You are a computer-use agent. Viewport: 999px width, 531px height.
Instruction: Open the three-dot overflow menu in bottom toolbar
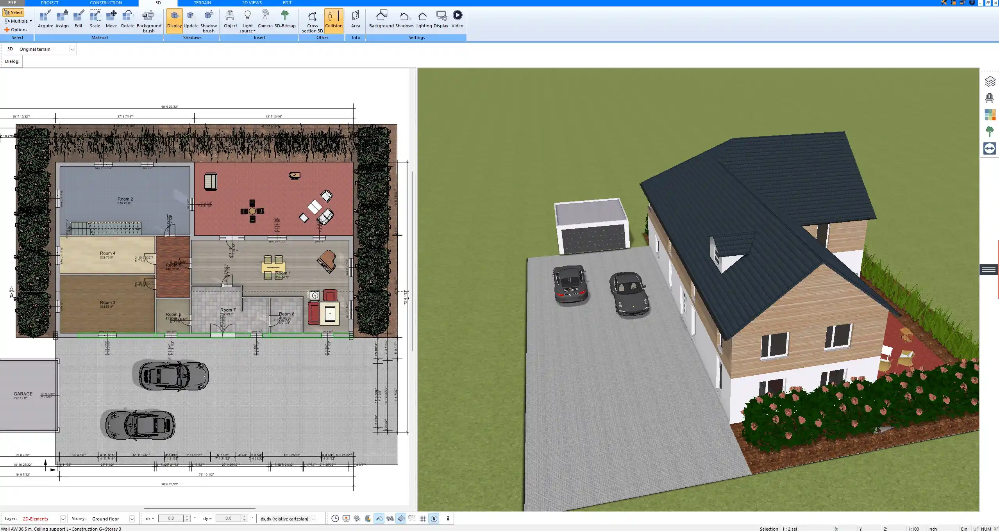click(x=448, y=519)
